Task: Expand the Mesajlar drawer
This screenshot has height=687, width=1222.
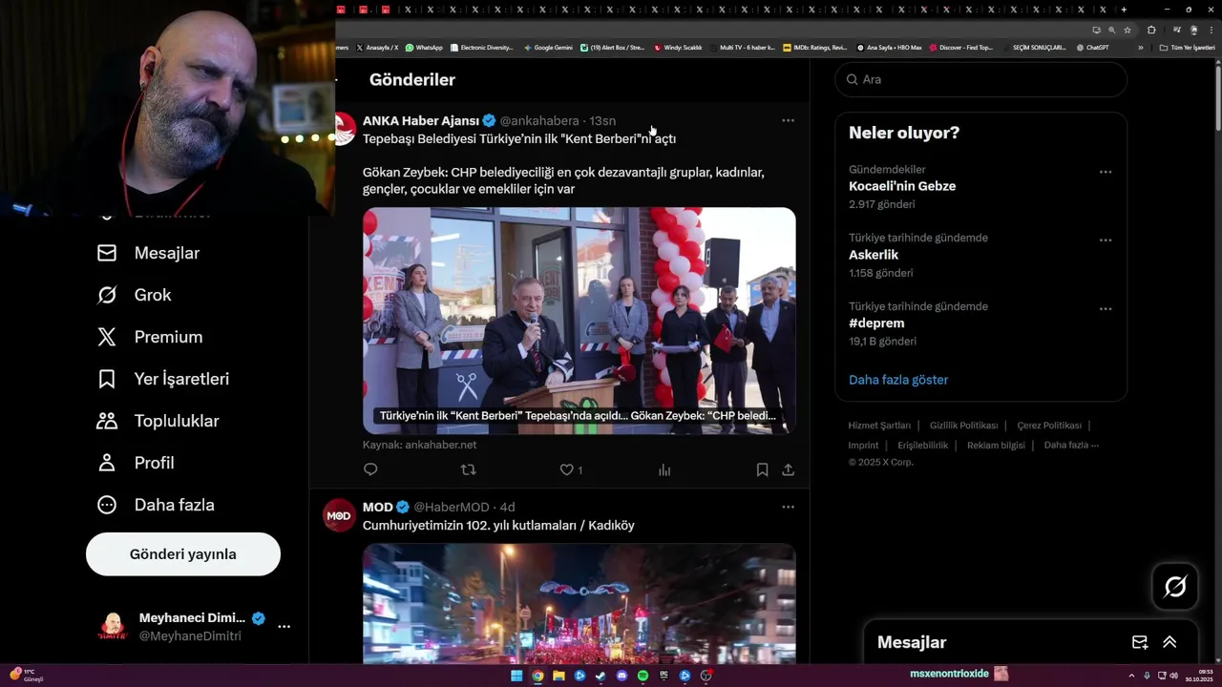Action: click(1169, 642)
